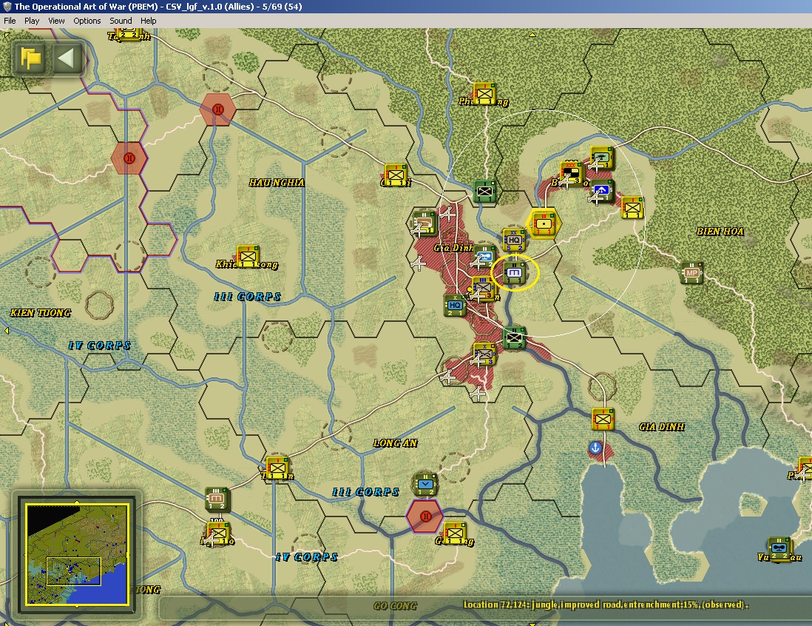Screen dimensions: 812x626
Task: Select the blue airborne counter below Bien Hoa
Action: (x=602, y=190)
